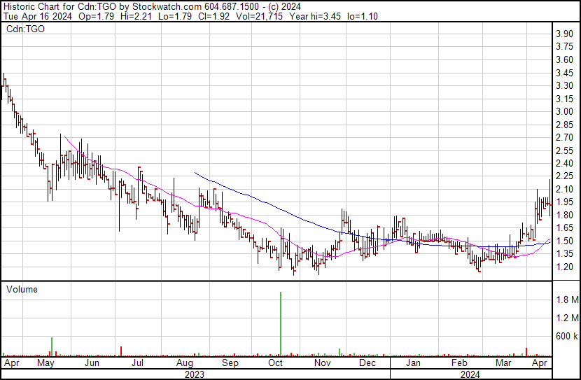Screen dimensions: 581x380
Task: Click the 1.20 price axis label
Action: (564, 267)
